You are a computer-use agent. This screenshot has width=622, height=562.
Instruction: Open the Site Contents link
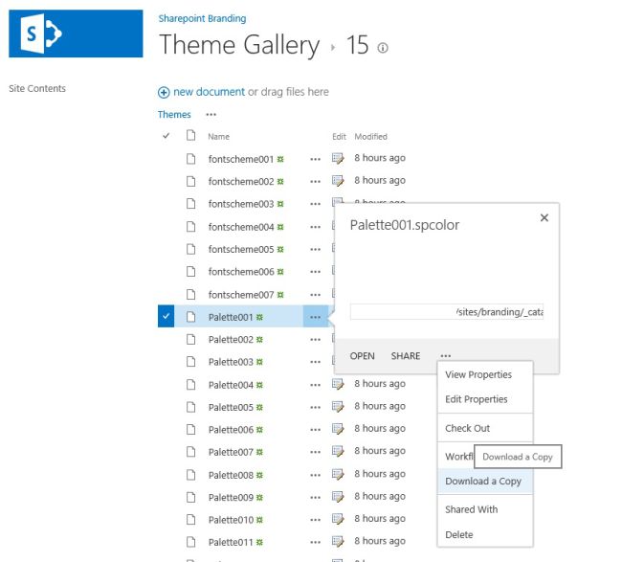37,89
